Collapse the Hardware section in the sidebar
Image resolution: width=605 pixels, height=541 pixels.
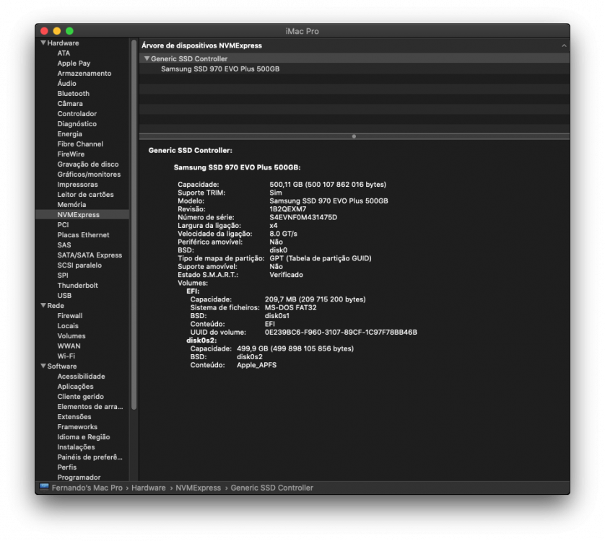point(43,43)
